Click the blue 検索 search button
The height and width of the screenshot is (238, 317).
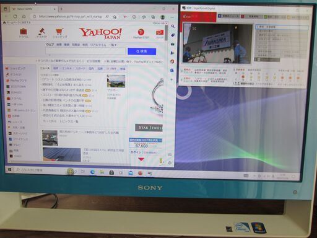point(142,51)
